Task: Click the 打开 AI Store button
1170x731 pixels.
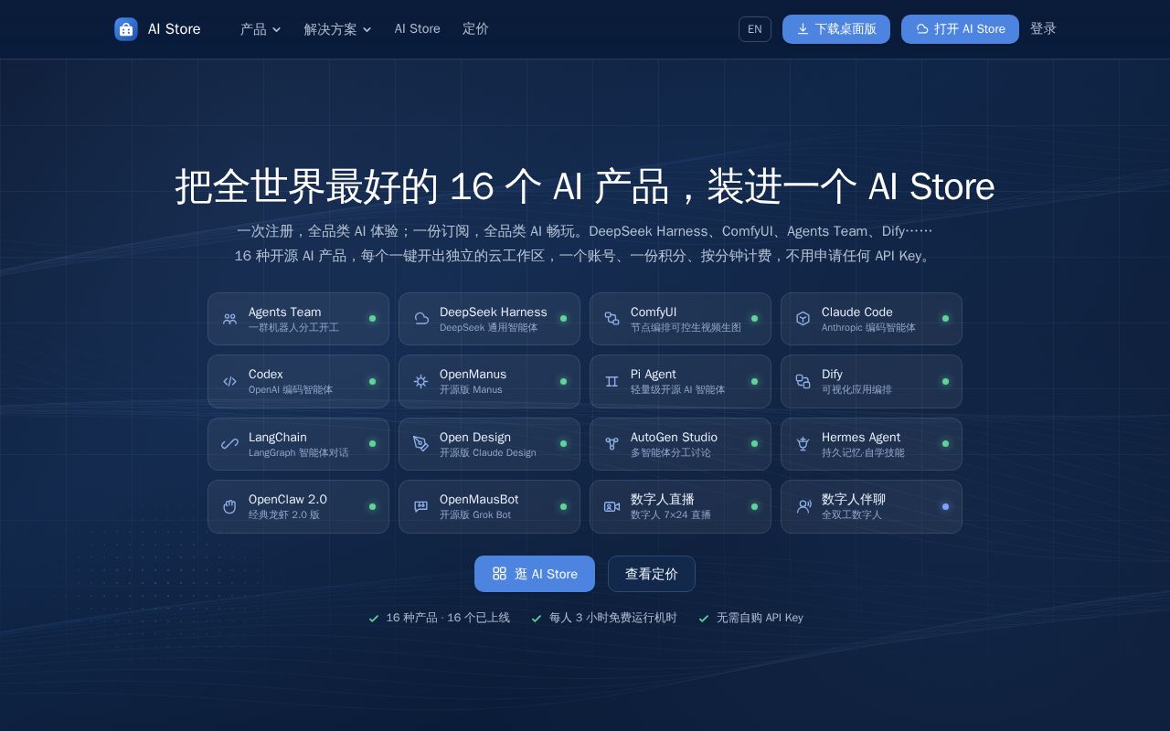Action: (960, 29)
